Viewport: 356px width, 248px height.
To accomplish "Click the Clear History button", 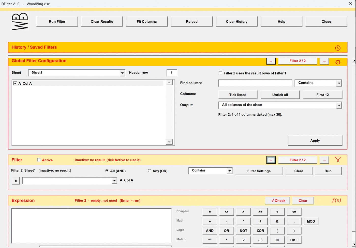I will click(x=237, y=22).
